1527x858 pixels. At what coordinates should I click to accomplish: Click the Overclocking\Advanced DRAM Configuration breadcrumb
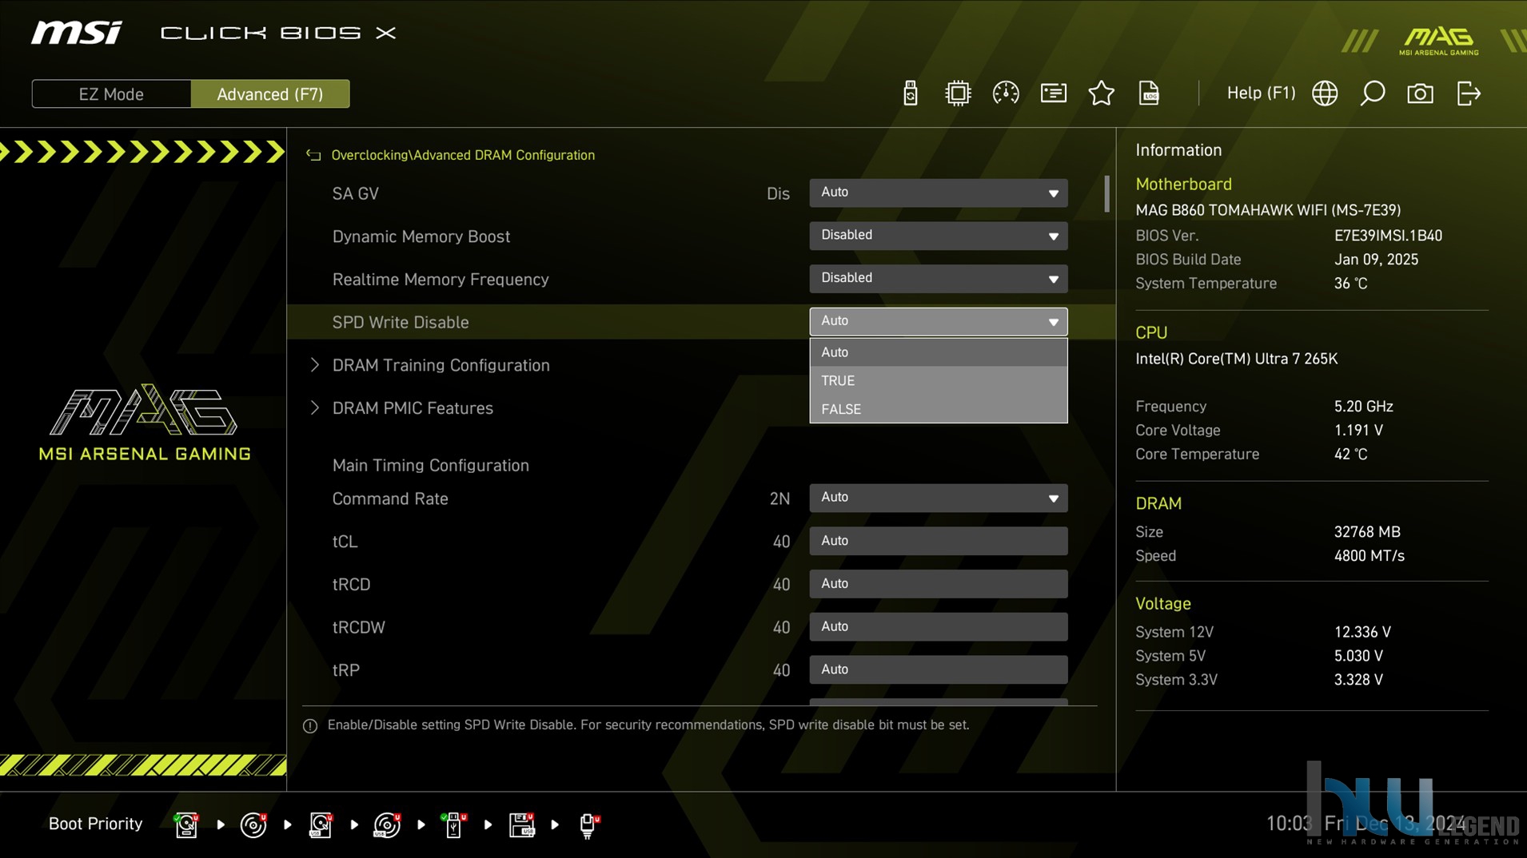coord(463,155)
